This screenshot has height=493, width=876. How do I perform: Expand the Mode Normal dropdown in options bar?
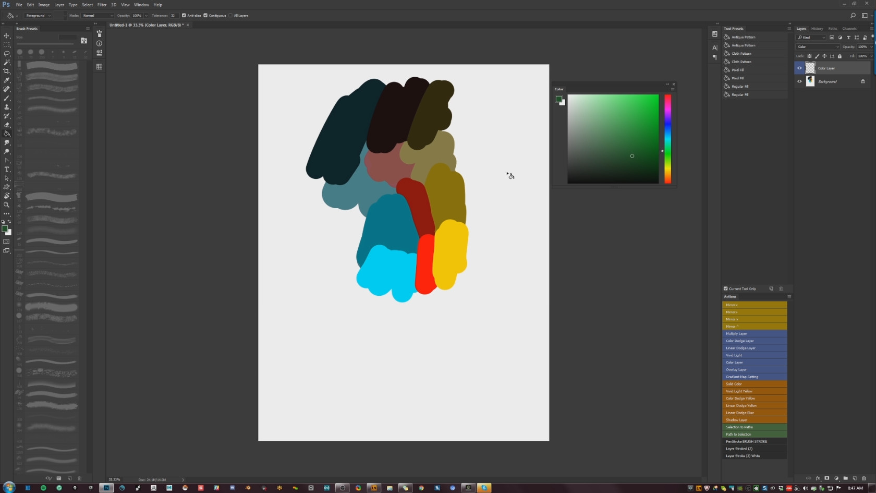pos(98,16)
